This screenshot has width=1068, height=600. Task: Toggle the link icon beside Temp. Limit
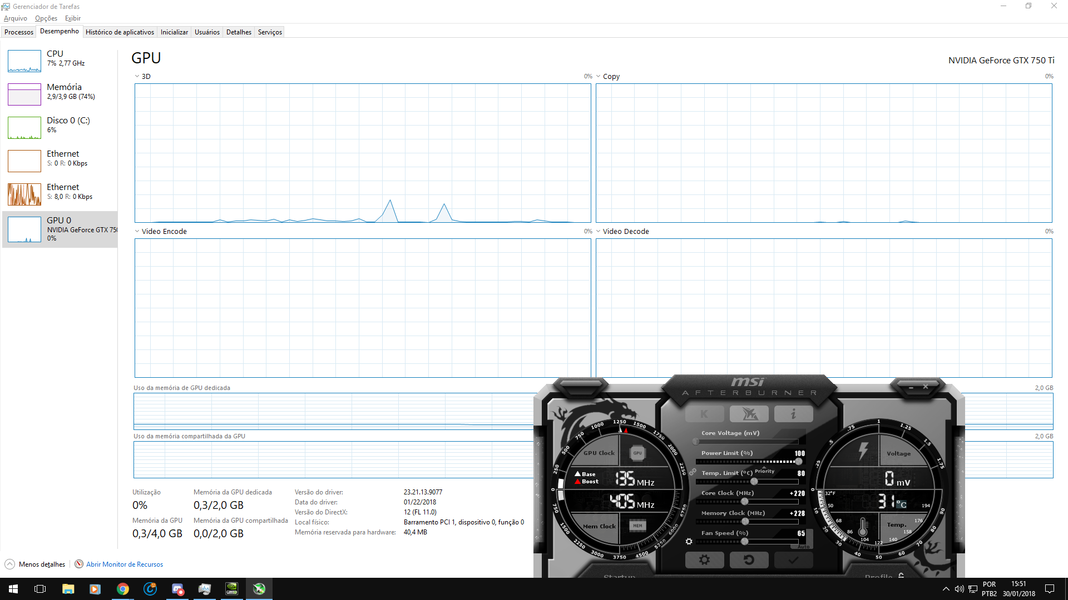(693, 472)
